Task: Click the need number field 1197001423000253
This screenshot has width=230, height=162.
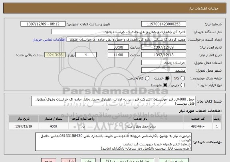Action: click(x=164, y=24)
